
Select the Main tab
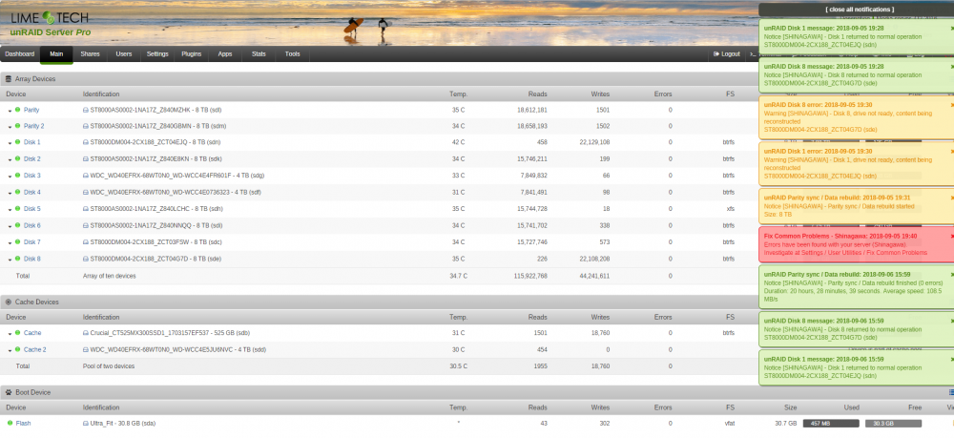point(56,54)
